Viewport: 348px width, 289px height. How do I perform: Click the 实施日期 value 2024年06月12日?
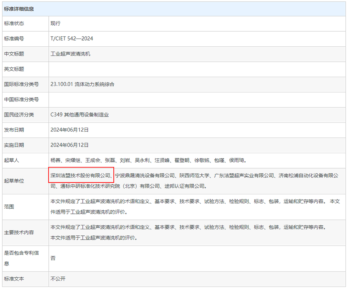pos(70,145)
